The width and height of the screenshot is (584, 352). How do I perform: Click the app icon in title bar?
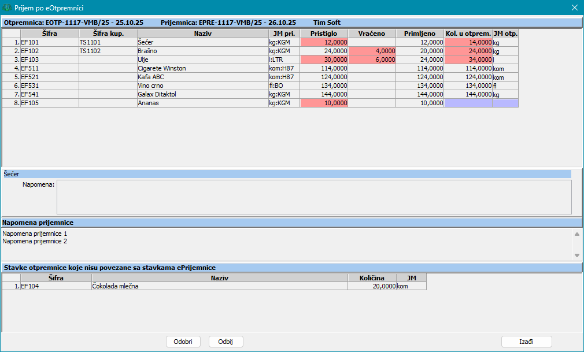[7, 8]
